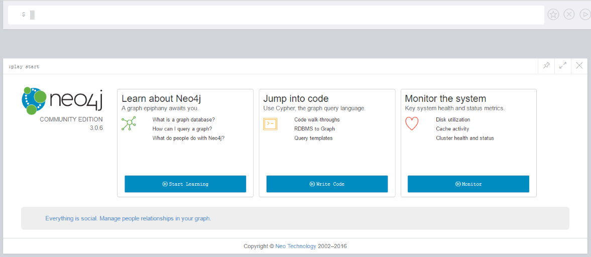Click the version number 3.0.6

click(x=96, y=128)
